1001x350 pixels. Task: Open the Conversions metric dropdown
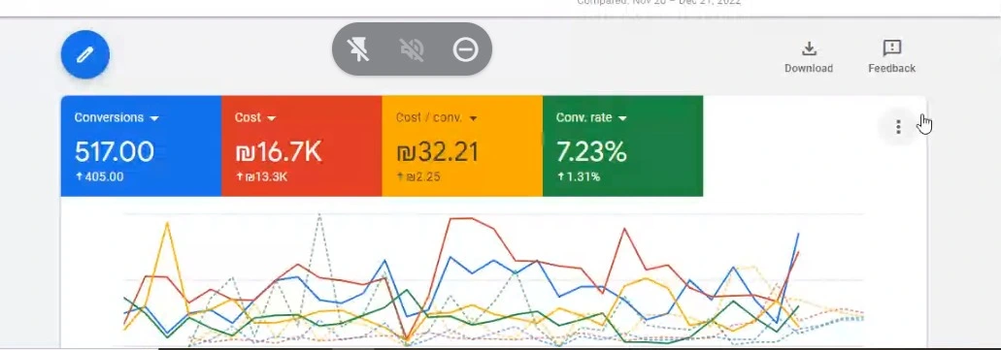click(117, 117)
